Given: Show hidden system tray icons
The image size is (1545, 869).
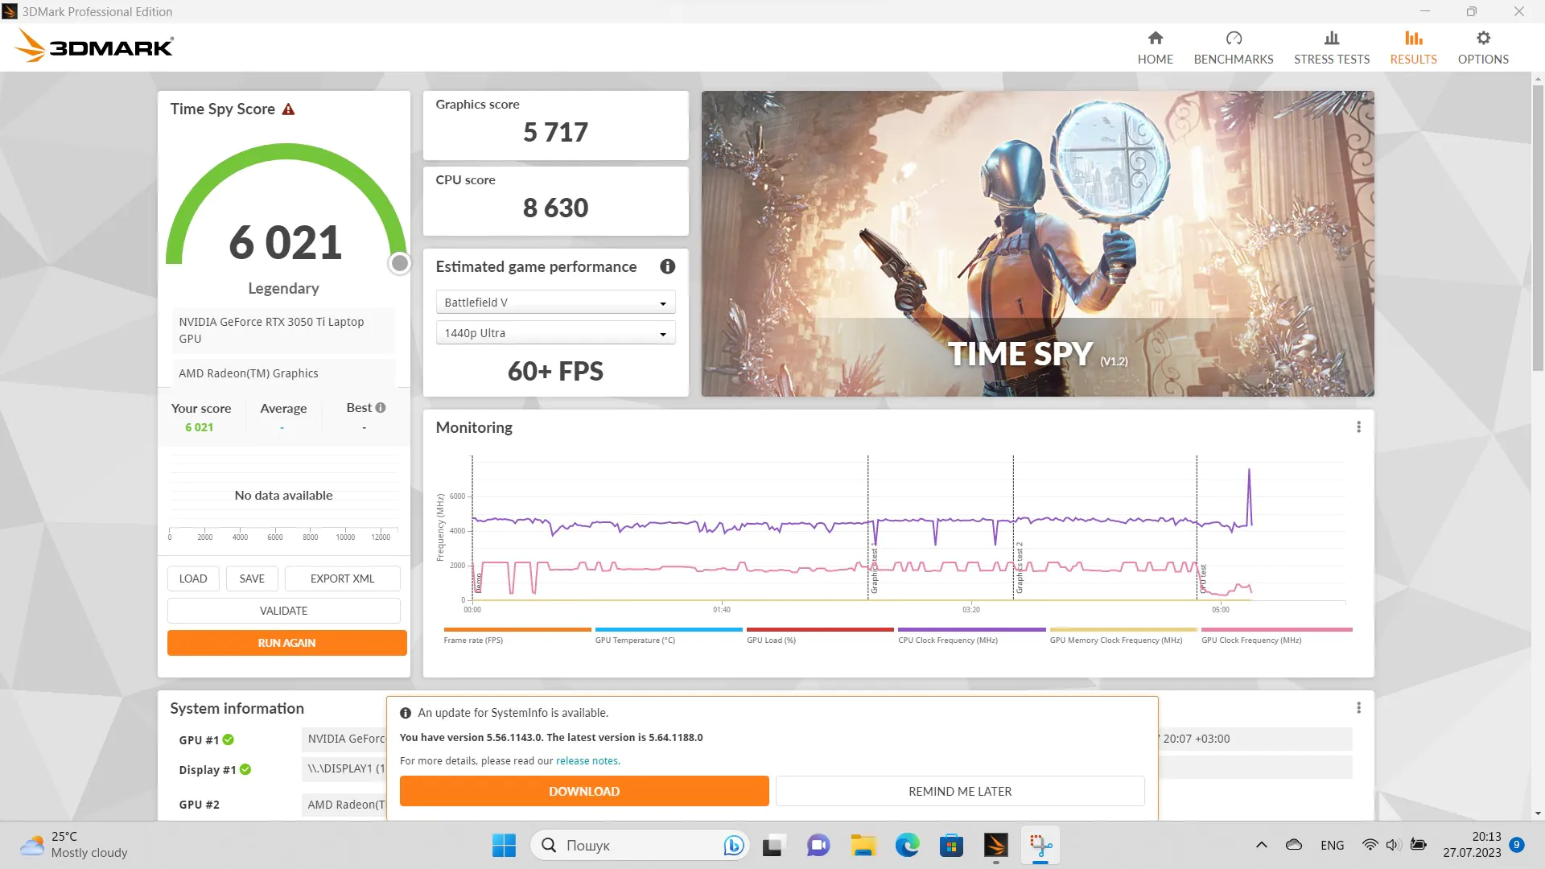Looking at the screenshot, I should [x=1262, y=845].
